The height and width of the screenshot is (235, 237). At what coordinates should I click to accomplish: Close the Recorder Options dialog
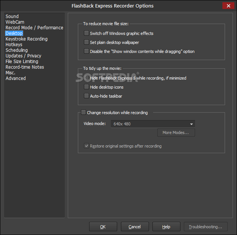pyautogui.click(x=228, y=6)
